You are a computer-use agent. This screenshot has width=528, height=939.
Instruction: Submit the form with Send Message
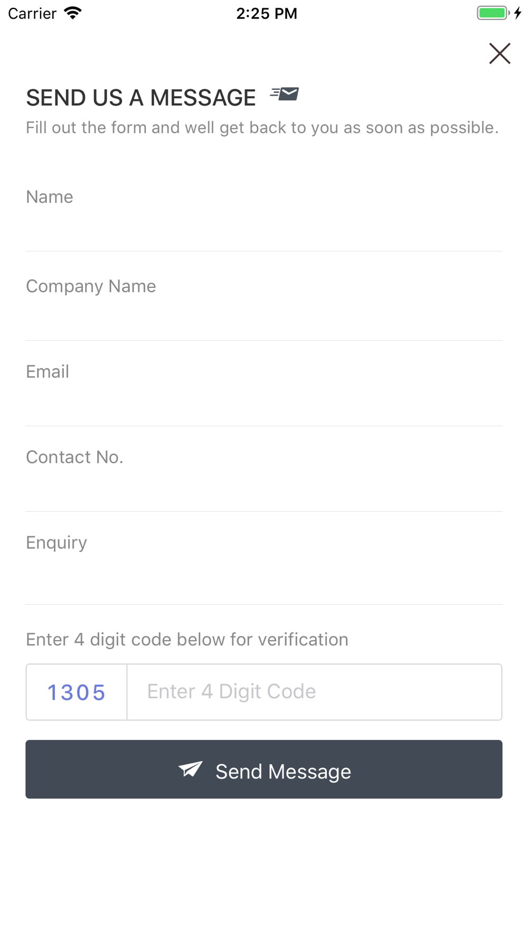(264, 769)
